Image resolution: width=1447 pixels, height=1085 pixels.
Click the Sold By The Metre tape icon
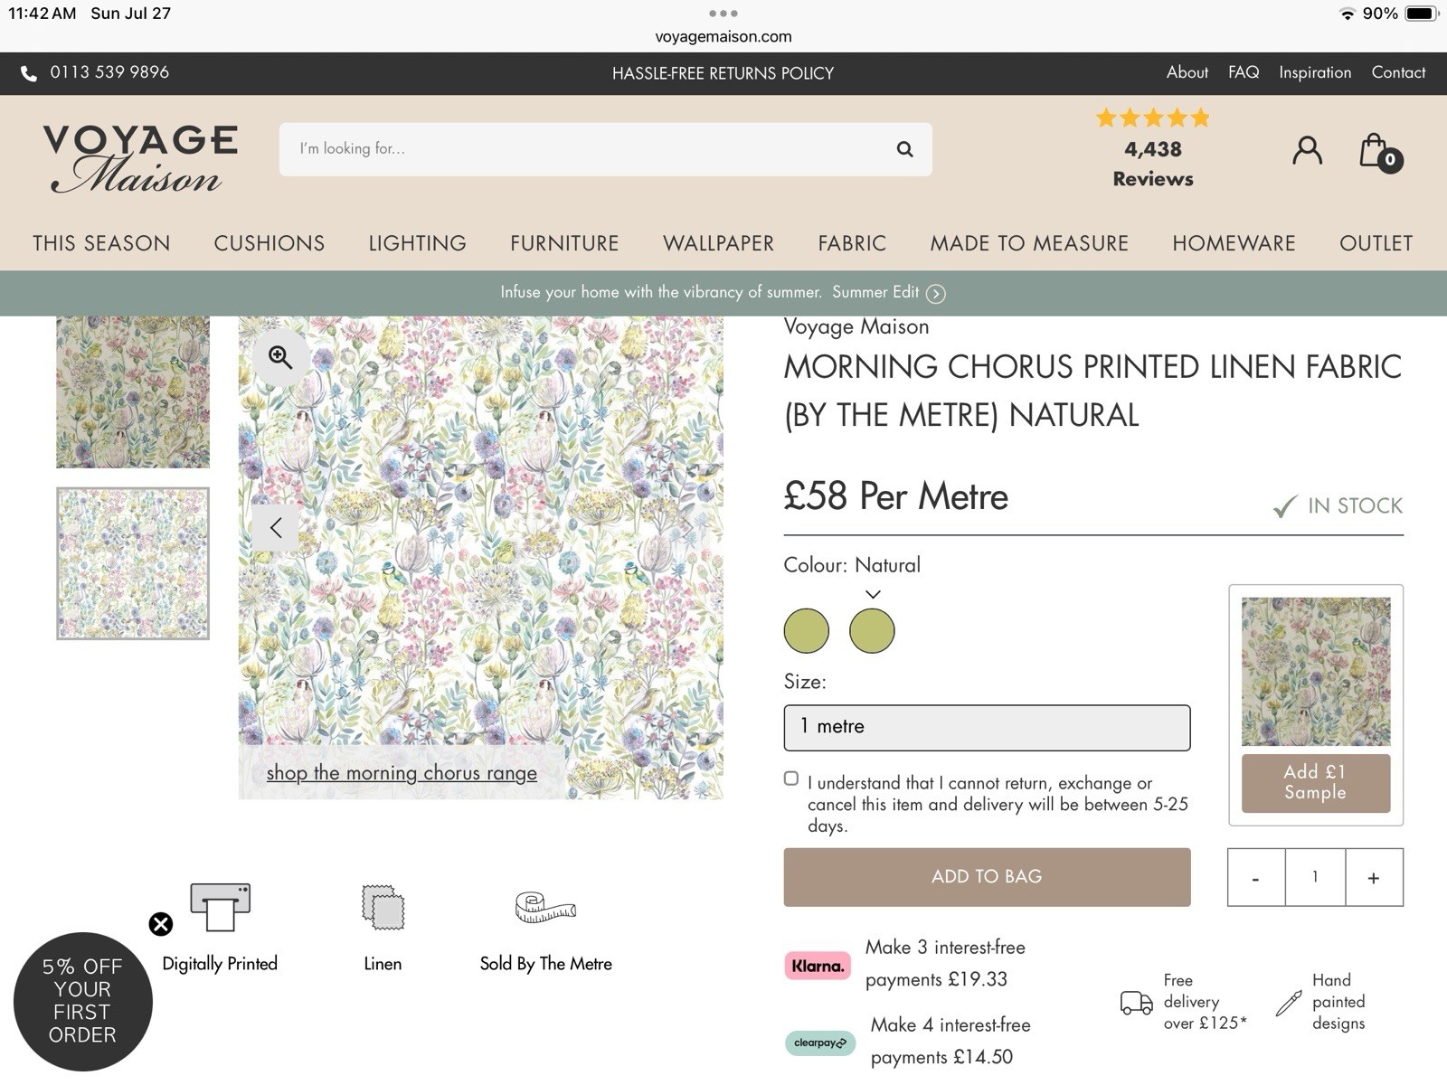pyautogui.click(x=545, y=907)
